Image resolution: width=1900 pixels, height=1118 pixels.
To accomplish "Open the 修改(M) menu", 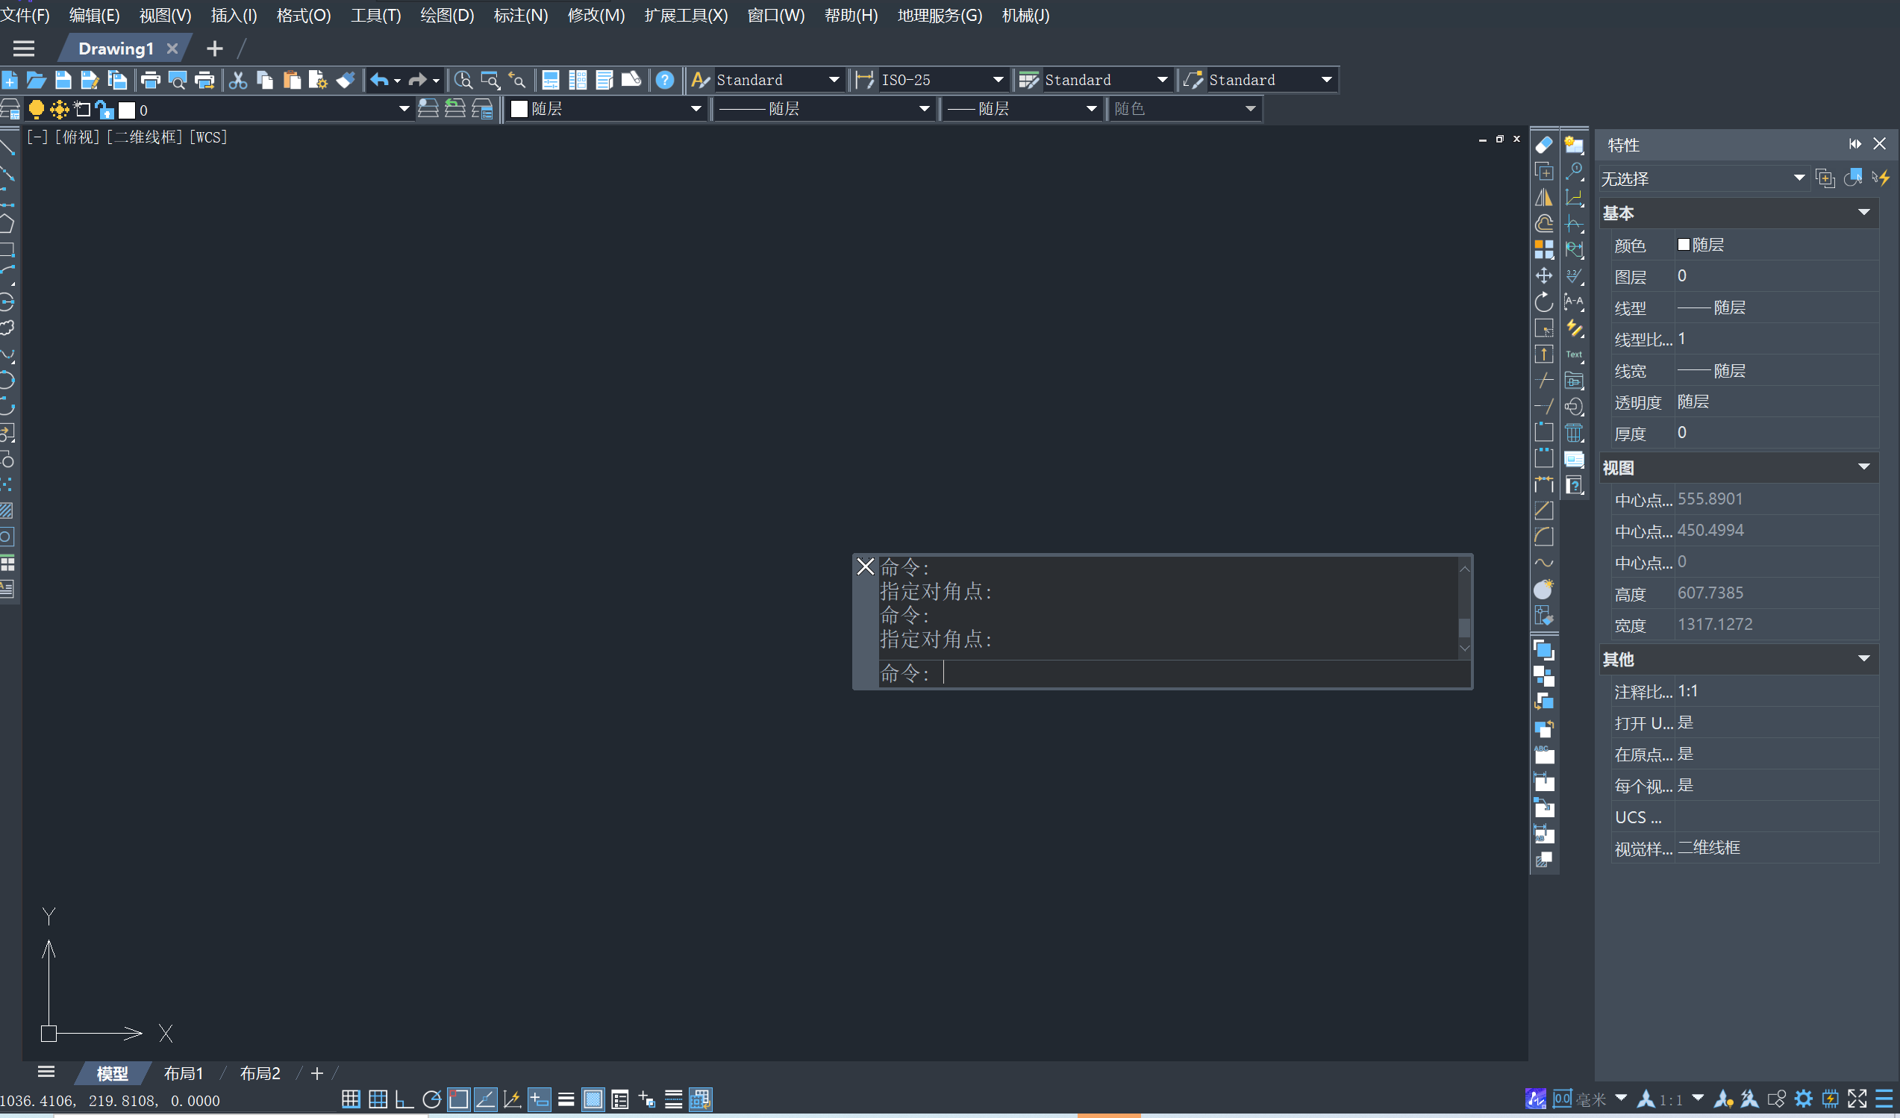I will click(596, 15).
